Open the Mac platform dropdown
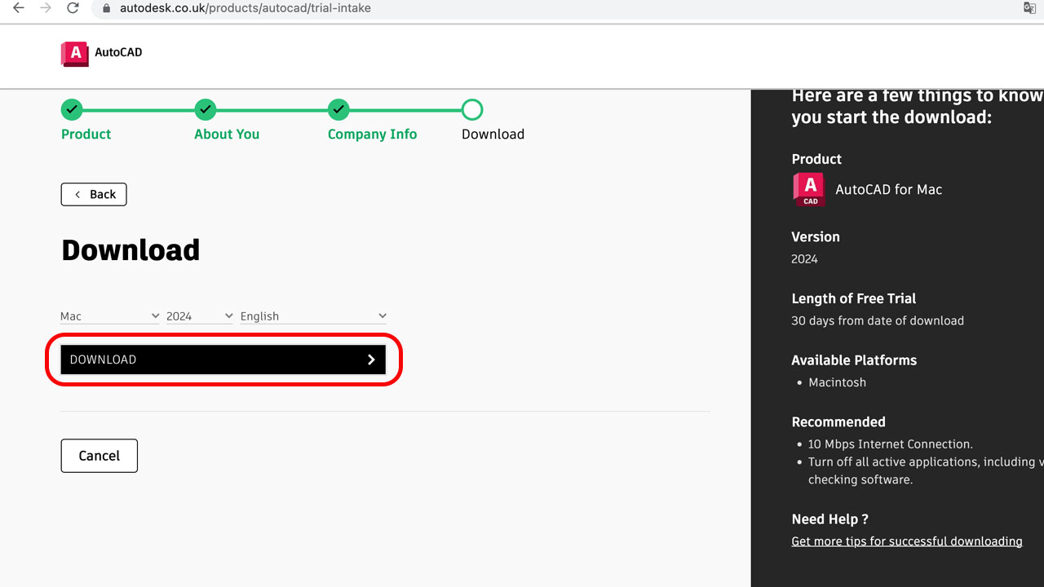This screenshot has height=587, width=1044. [x=110, y=316]
